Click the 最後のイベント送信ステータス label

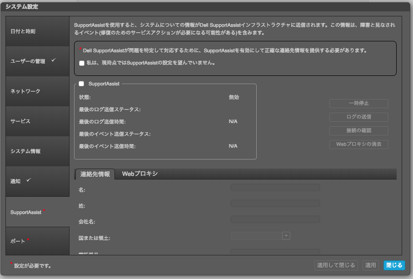115,134
